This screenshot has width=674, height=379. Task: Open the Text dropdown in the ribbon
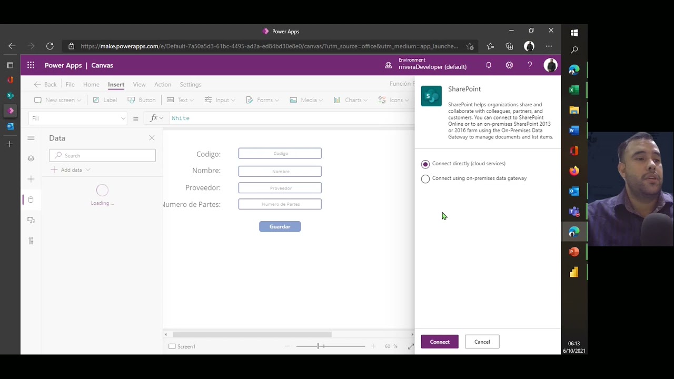[181, 100]
